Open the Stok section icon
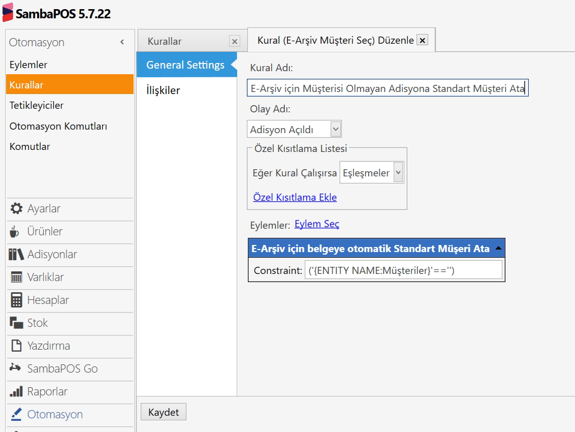The image size is (575, 432). click(x=16, y=323)
